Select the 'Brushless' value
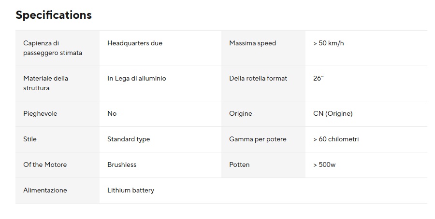This screenshot has width=435, height=219. (x=122, y=164)
